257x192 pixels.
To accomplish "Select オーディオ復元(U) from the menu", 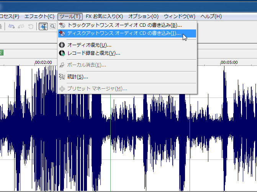I will [127, 45].
